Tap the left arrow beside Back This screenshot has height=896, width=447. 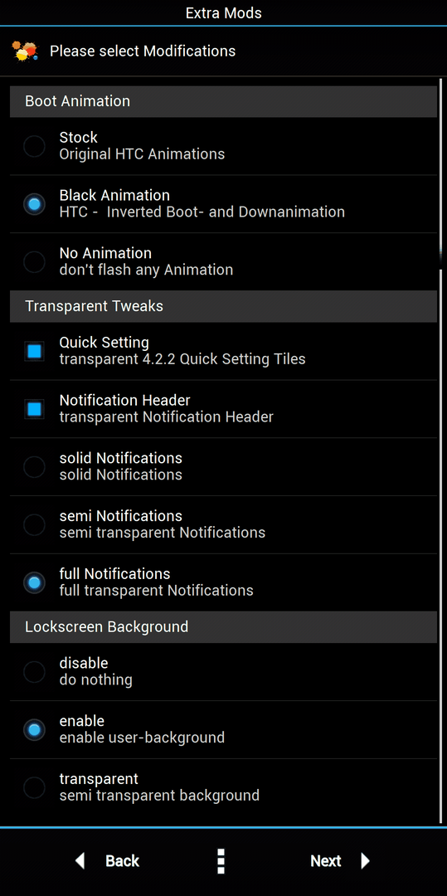point(80,860)
